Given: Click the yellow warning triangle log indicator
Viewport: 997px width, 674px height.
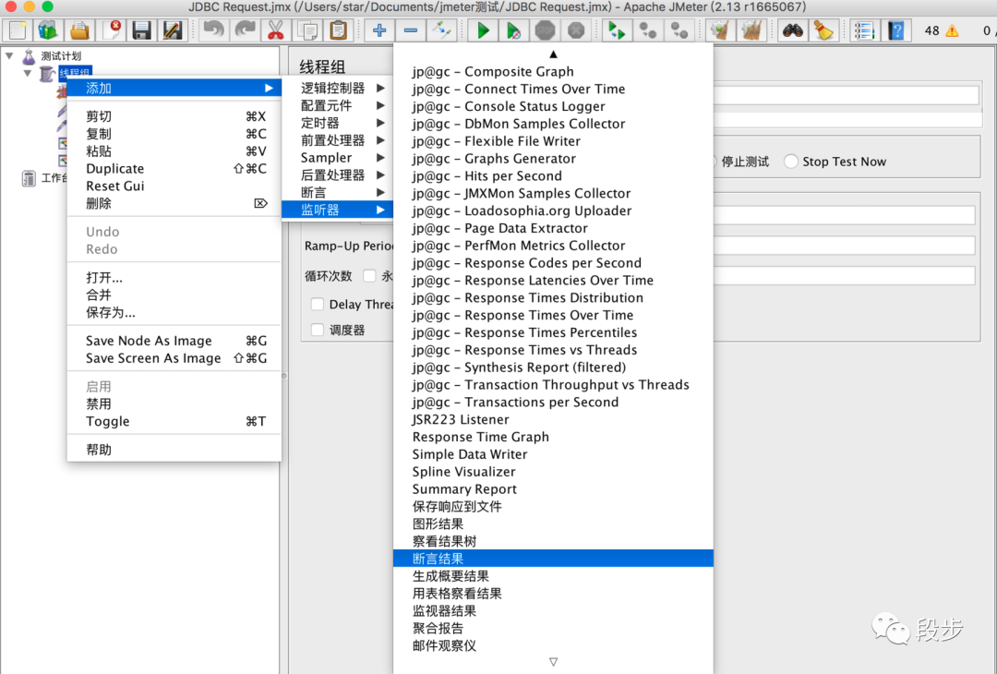Looking at the screenshot, I should click(952, 30).
